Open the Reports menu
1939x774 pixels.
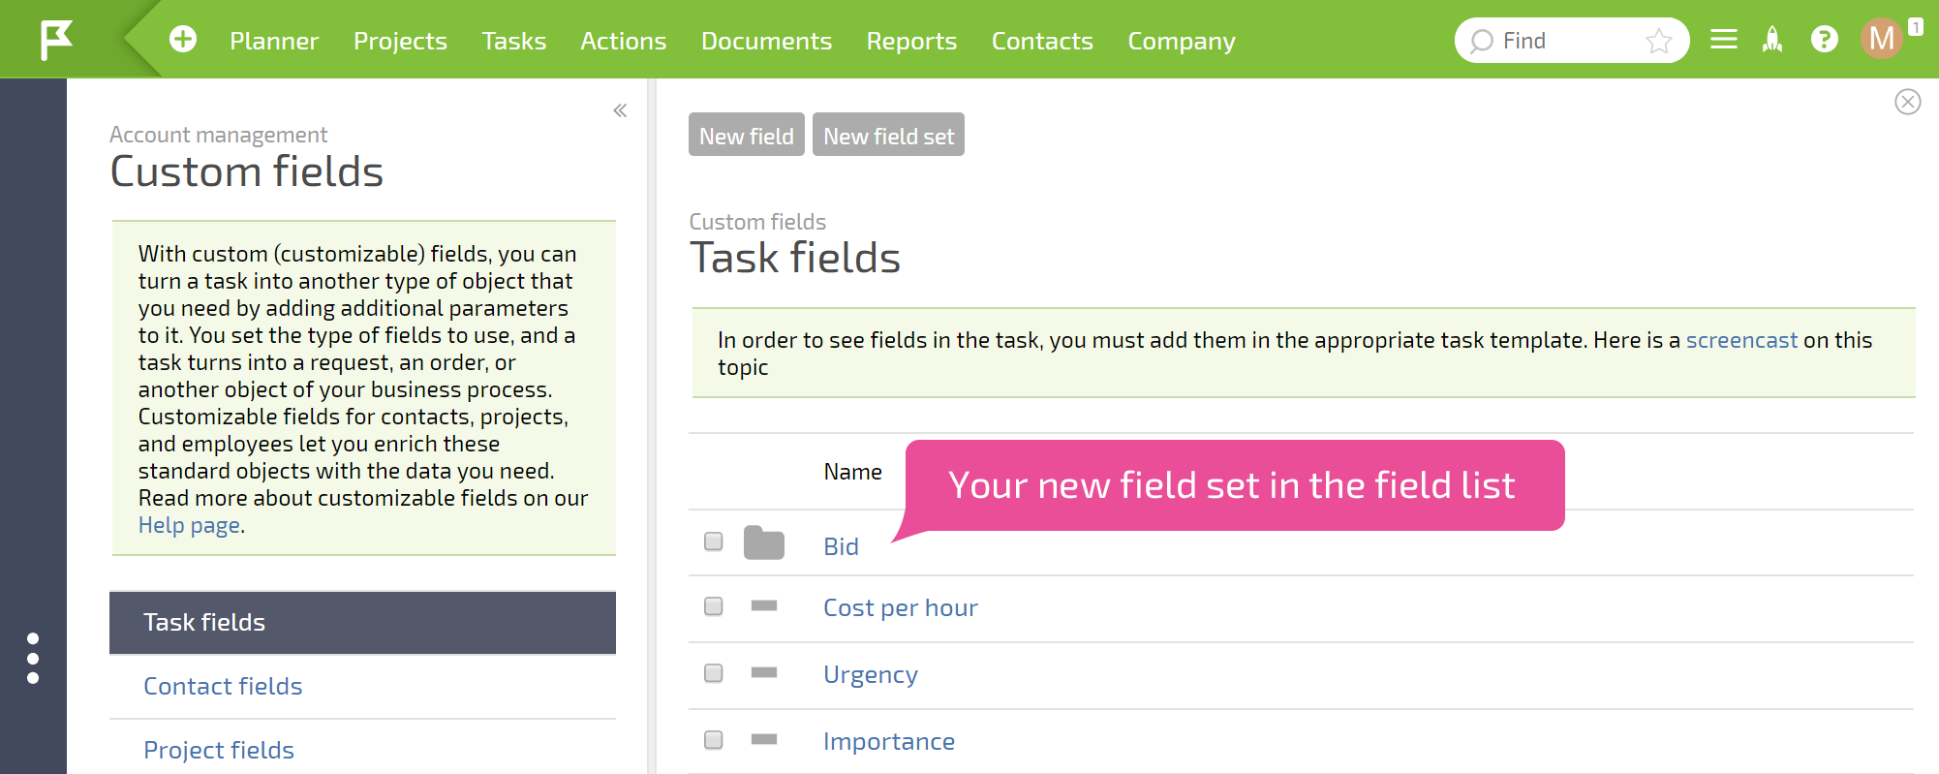tap(911, 41)
